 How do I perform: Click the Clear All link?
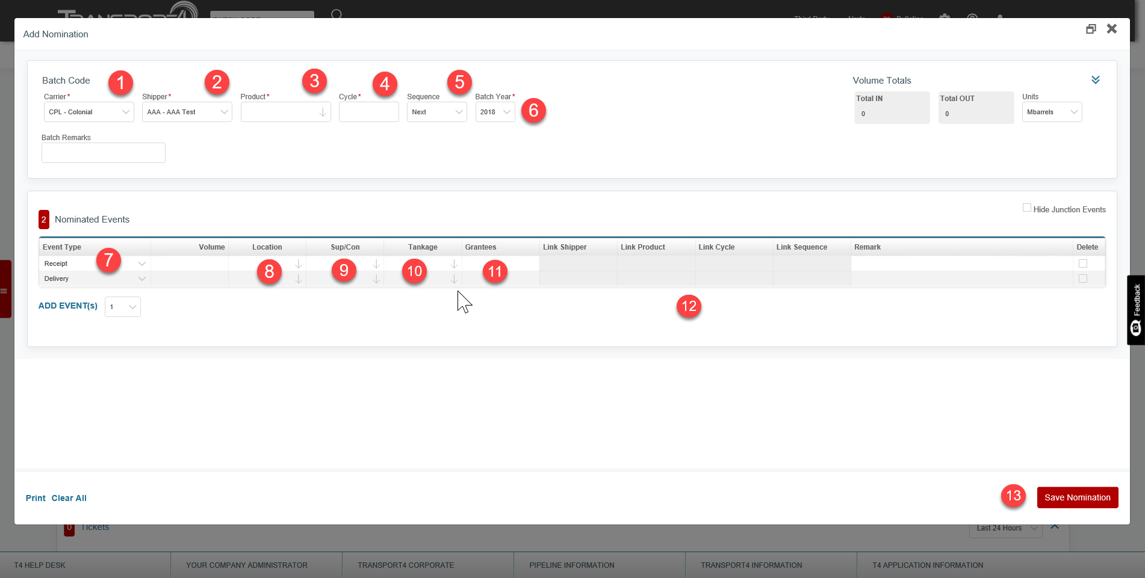(69, 498)
